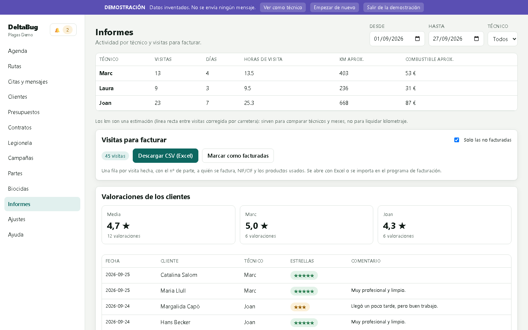This screenshot has height=330, width=528.
Task: Open the Clientes section
Action: (x=42, y=97)
